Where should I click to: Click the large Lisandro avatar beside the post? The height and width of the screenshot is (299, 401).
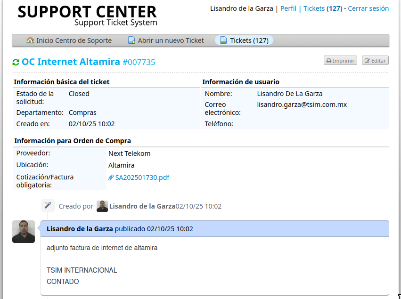tap(24, 232)
